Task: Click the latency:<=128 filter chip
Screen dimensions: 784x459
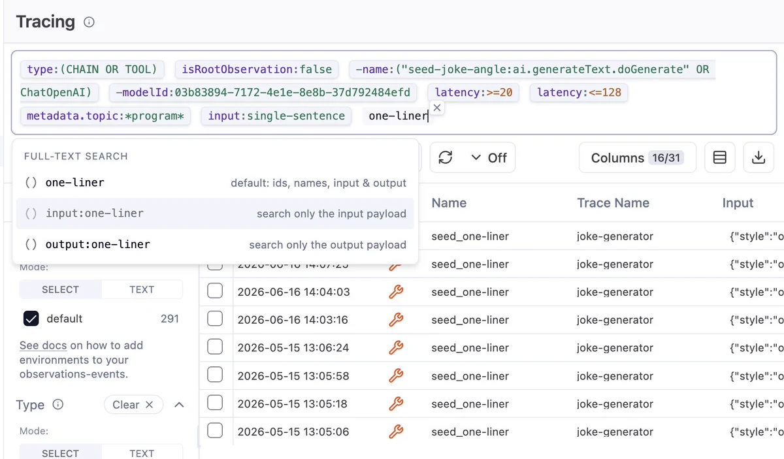Action: click(x=579, y=93)
